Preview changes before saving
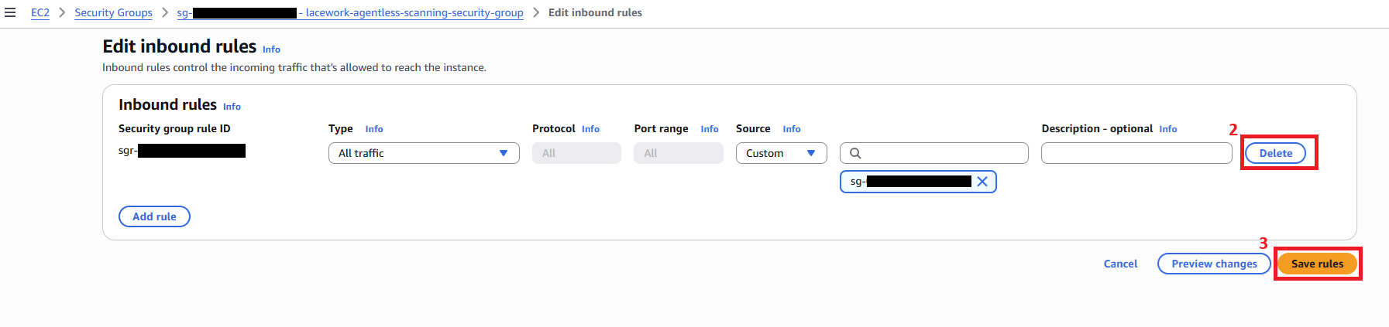Screen dimensions: 1389x327 click(1214, 264)
